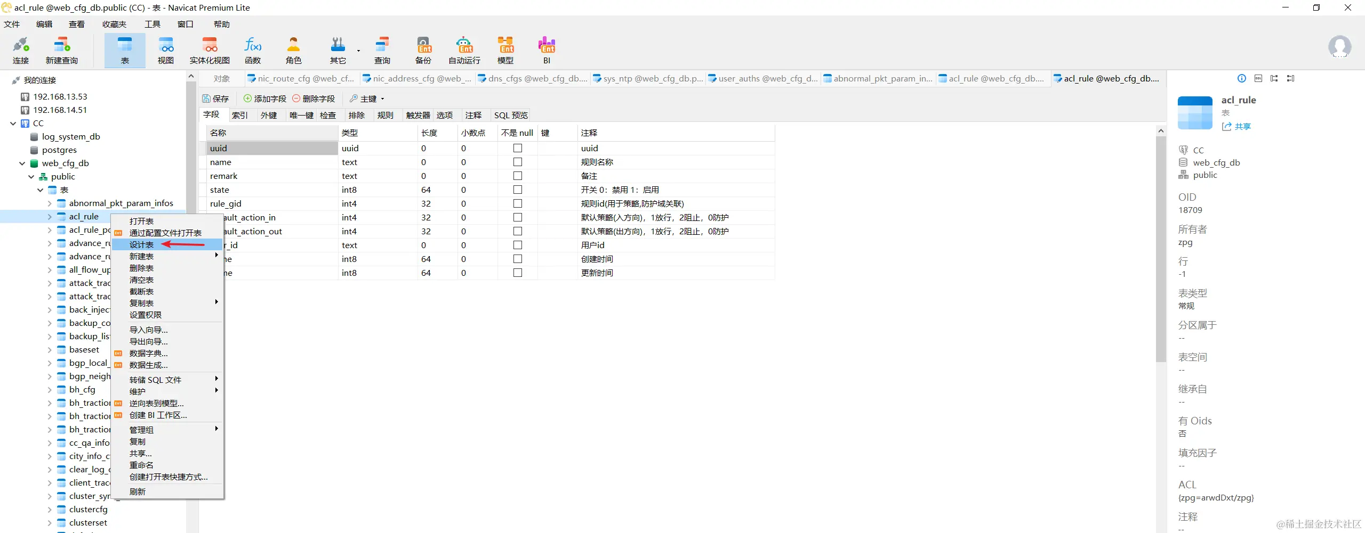Image resolution: width=1365 pixels, height=533 pixels.
Task: Toggle 不是 null checkbox for rule_gid field
Action: pos(518,203)
